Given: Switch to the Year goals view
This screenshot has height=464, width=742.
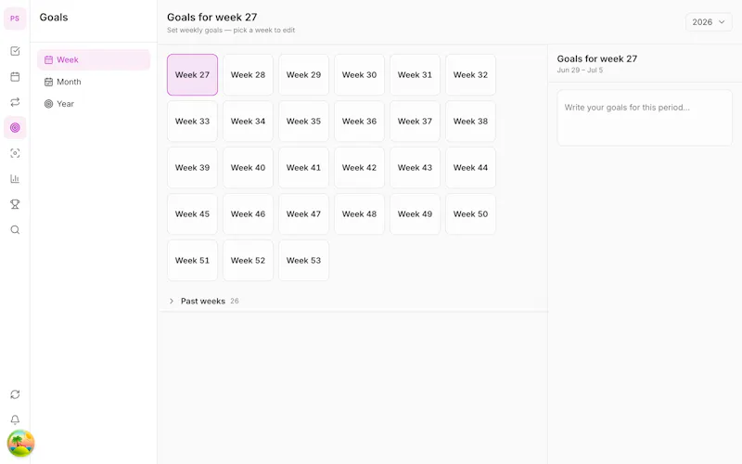Looking at the screenshot, I should click(x=94, y=104).
